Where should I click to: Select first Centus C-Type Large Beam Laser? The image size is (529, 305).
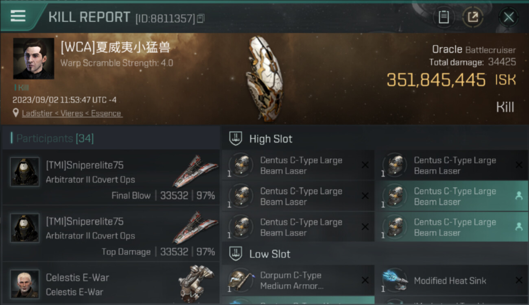click(x=298, y=165)
